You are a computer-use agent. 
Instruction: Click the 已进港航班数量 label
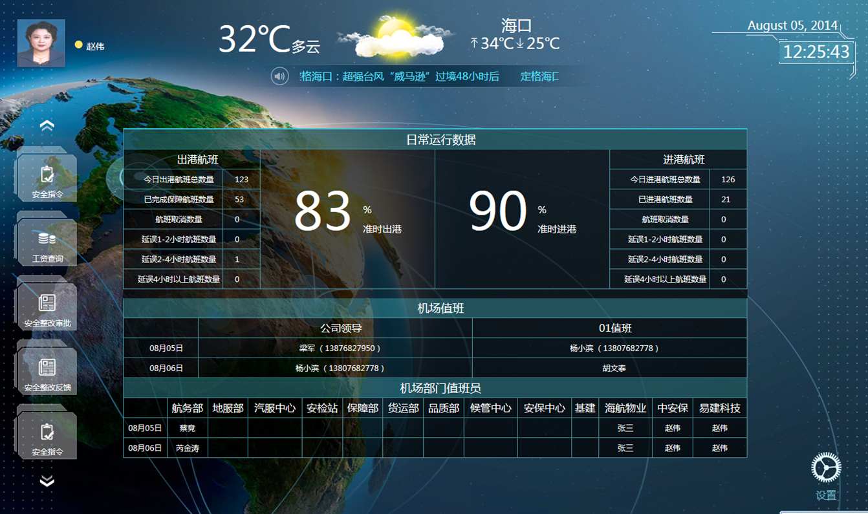tap(666, 200)
